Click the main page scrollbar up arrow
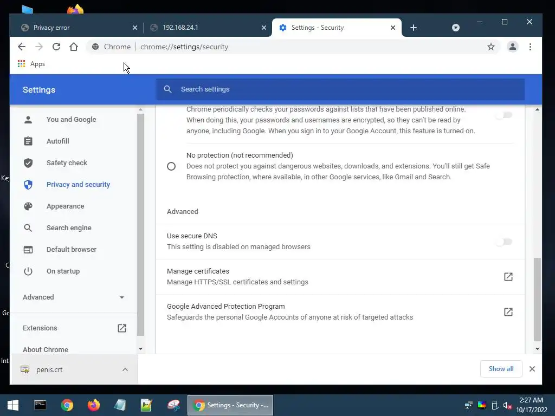555x416 pixels. [x=537, y=109]
